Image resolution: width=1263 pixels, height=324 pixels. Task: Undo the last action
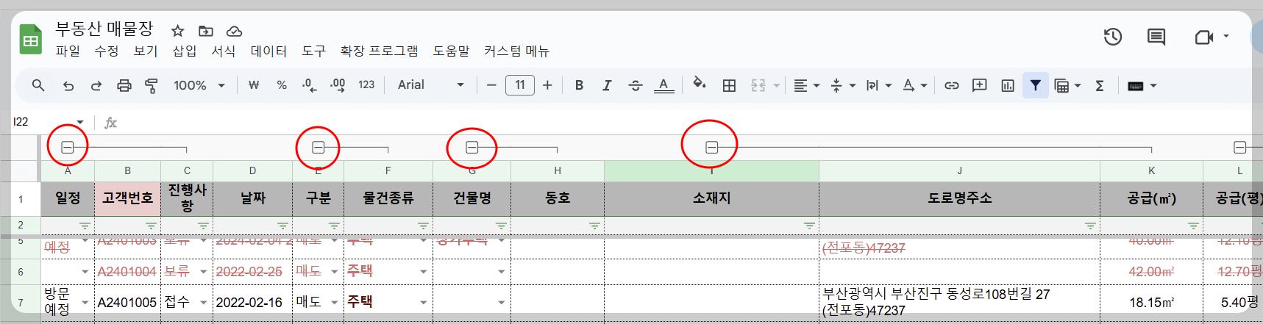point(68,85)
